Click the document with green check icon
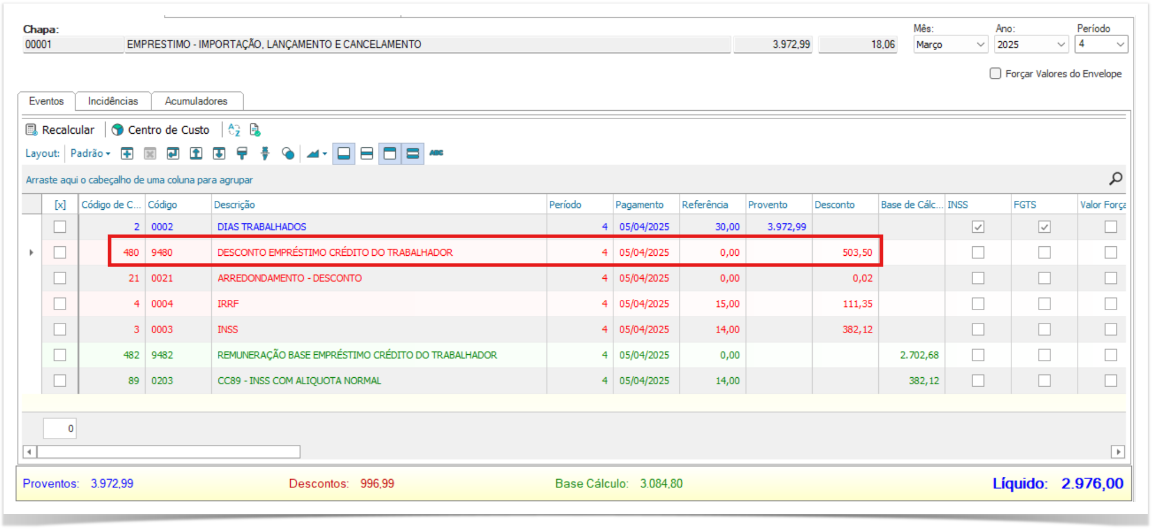 pos(255,130)
